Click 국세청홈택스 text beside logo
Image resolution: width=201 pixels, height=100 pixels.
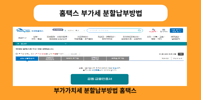coord(37,31)
